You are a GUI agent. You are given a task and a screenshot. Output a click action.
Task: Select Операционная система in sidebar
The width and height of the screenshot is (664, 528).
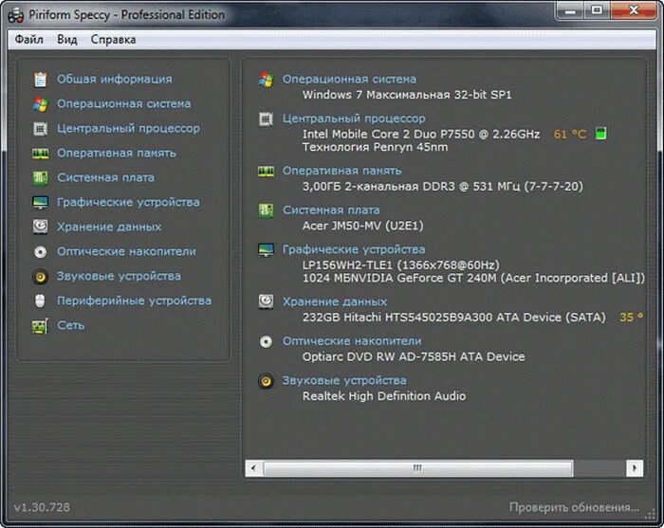(123, 103)
